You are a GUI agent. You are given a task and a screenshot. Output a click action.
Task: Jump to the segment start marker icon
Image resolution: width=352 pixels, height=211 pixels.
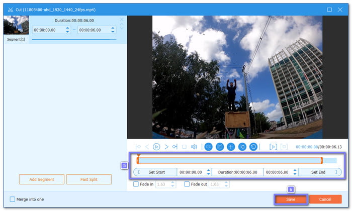tap(138, 147)
